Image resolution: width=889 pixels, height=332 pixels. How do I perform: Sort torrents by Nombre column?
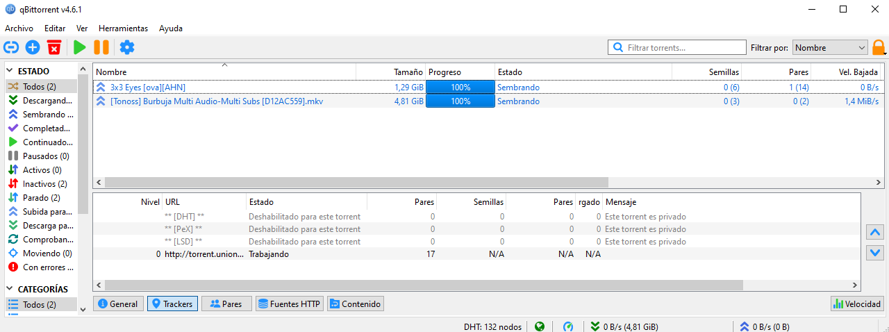pyautogui.click(x=224, y=72)
